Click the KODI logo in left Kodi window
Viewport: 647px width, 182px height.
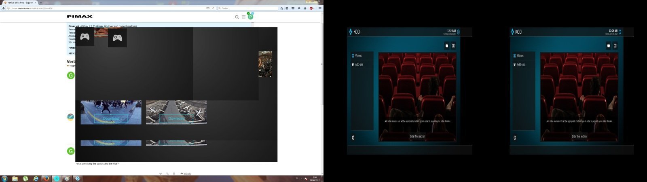click(x=355, y=32)
